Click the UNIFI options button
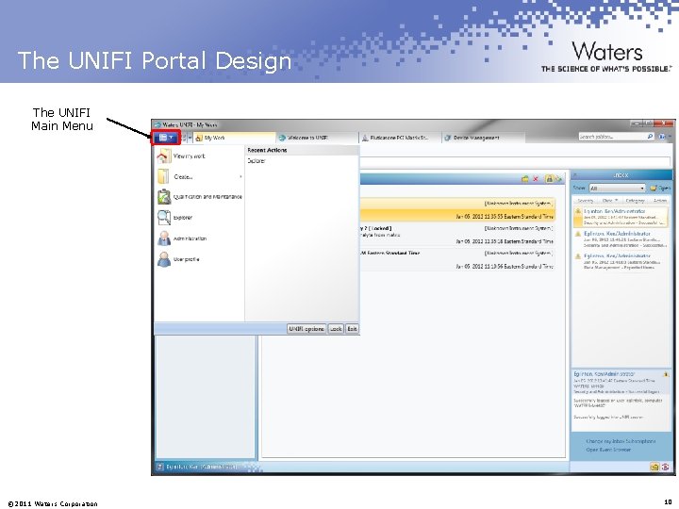The width and height of the screenshot is (679, 509). click(306, 329)
